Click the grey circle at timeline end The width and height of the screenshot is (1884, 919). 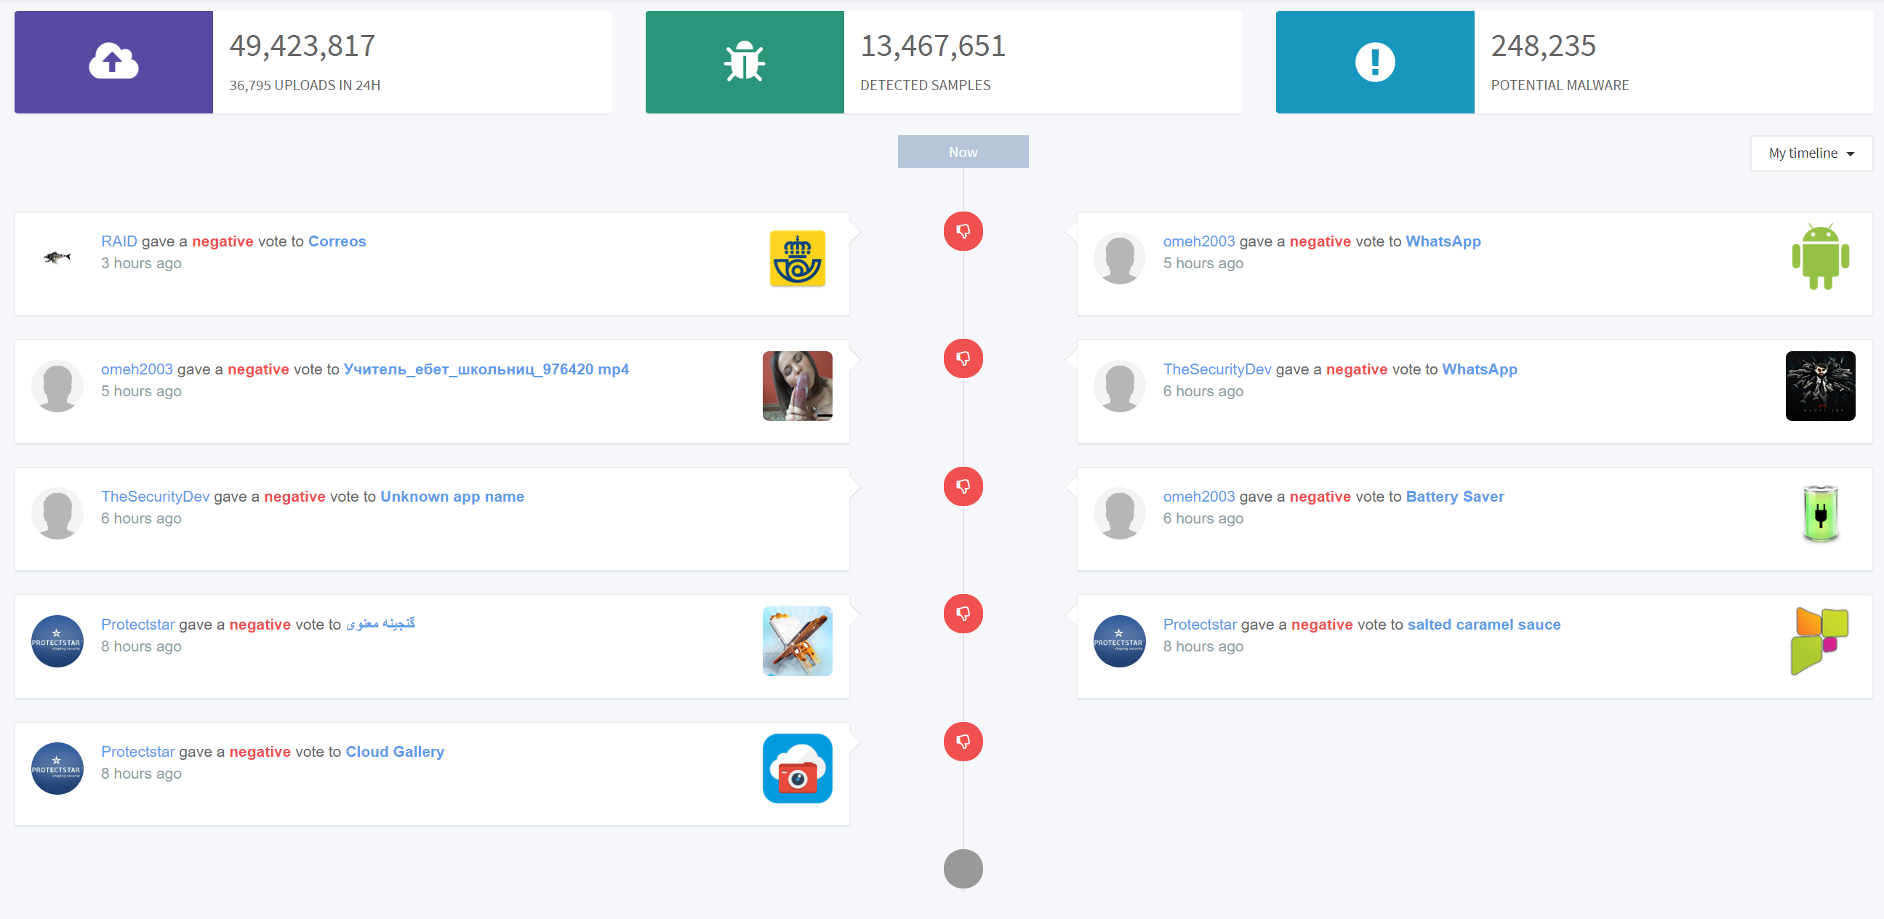click(963, 869)
